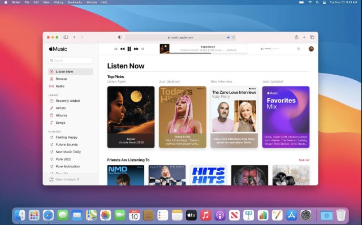Open a new Safari tab
This screenshot has width=362, height=225.
point(304,37)
